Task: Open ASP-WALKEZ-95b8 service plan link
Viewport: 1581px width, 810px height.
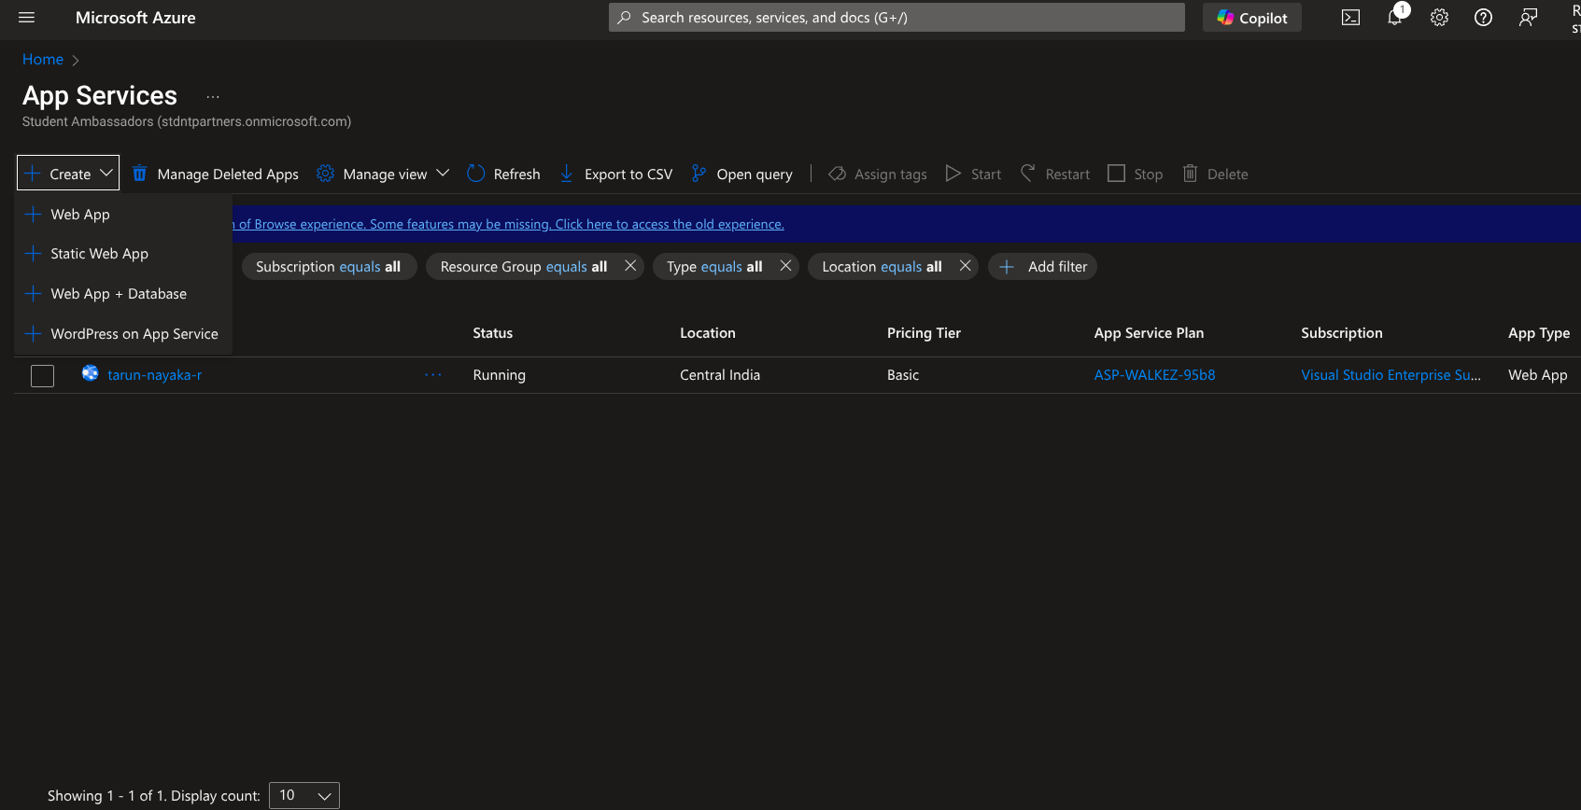Action: coord(1155,375)
